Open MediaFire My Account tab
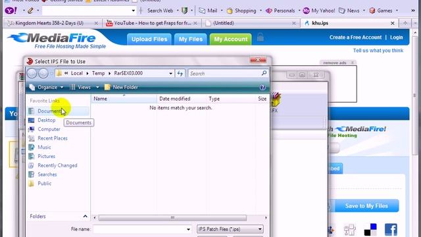 point(231,39)
